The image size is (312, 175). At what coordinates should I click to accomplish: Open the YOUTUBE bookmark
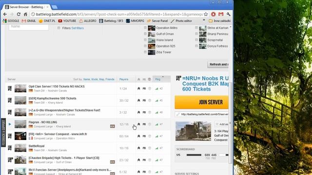click(x=67, y=21)
